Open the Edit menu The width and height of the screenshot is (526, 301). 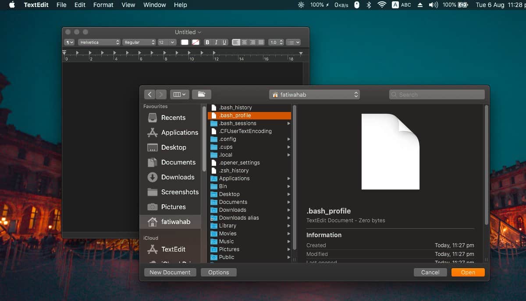tap(80, 5)
